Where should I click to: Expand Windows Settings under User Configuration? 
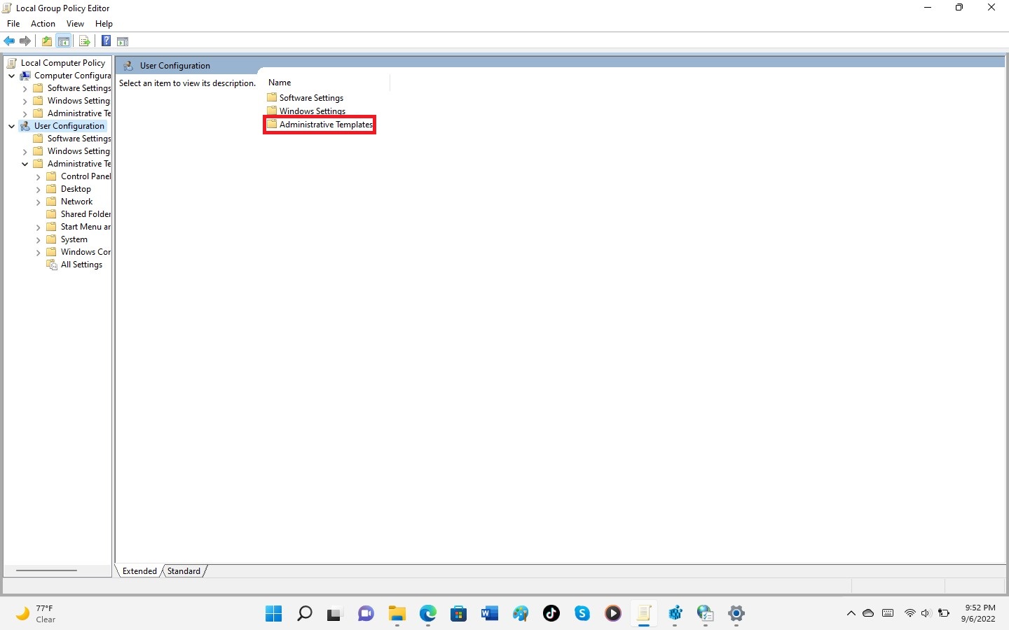[25, 151]
